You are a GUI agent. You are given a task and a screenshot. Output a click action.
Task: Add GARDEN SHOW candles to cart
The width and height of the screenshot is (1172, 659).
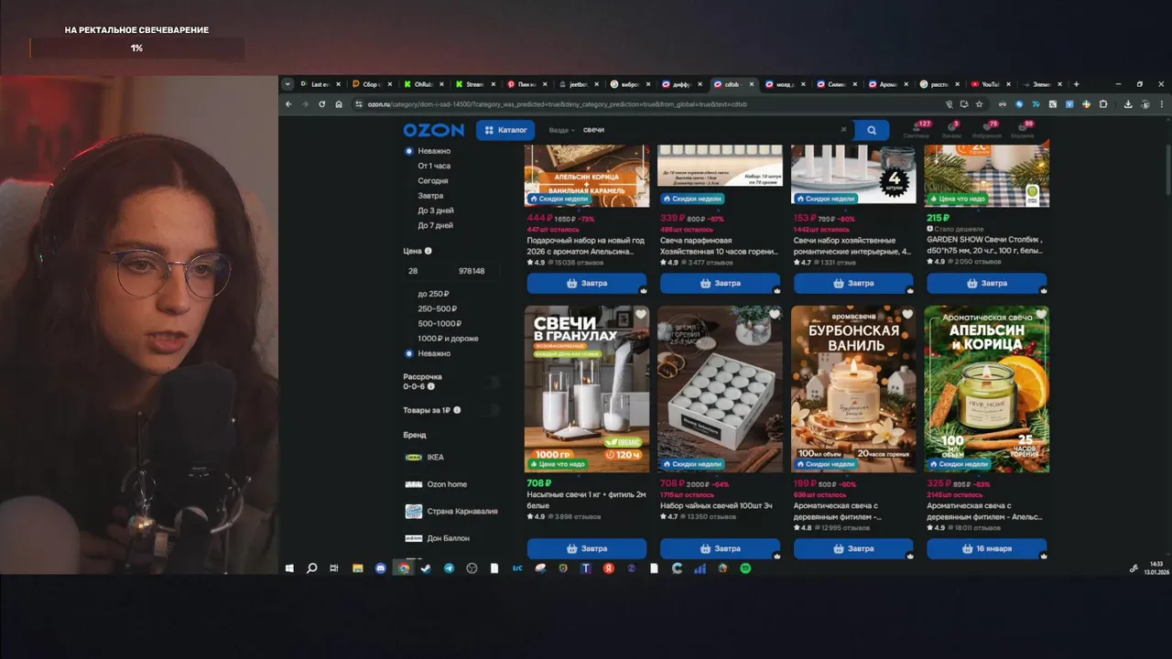986,283
